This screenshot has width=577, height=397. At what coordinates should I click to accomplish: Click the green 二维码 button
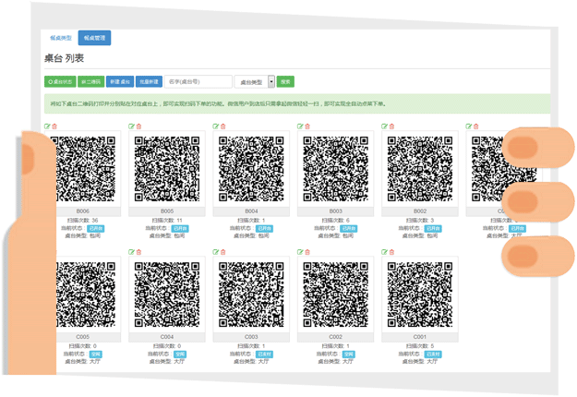90,81
